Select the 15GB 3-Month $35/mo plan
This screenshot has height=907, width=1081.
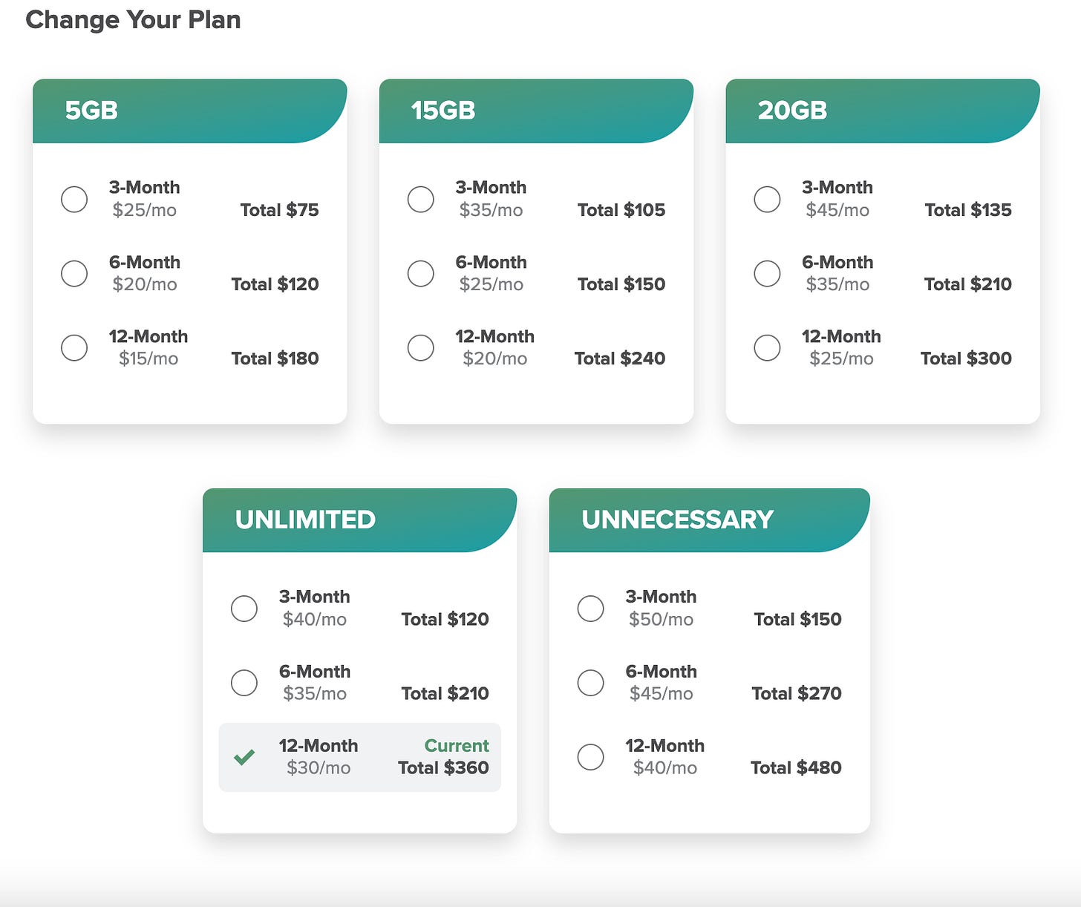click(x=421, y=199)
